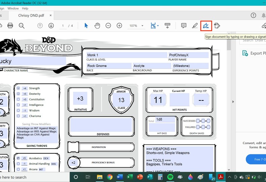The image size is (266, 182).
Task: Open Spotify from the taskbar
Action: [x=170, y=177]
